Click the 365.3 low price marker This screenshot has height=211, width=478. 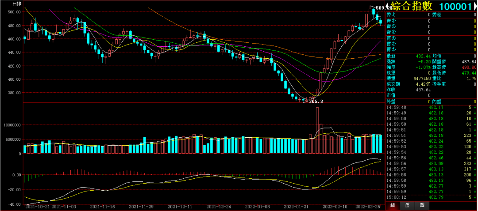point(316,101)
